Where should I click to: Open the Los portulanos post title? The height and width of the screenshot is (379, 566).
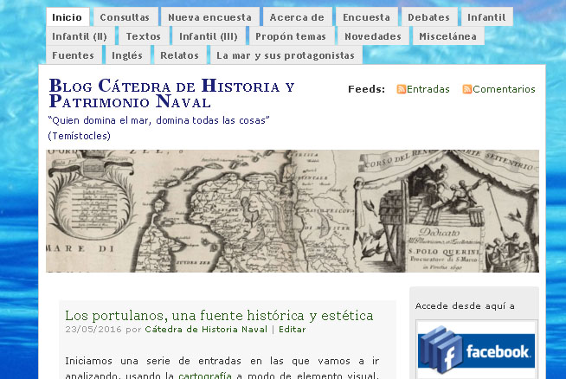[219, 315]
